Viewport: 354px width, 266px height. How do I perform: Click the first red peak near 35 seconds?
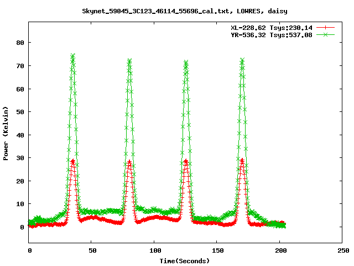72,161
